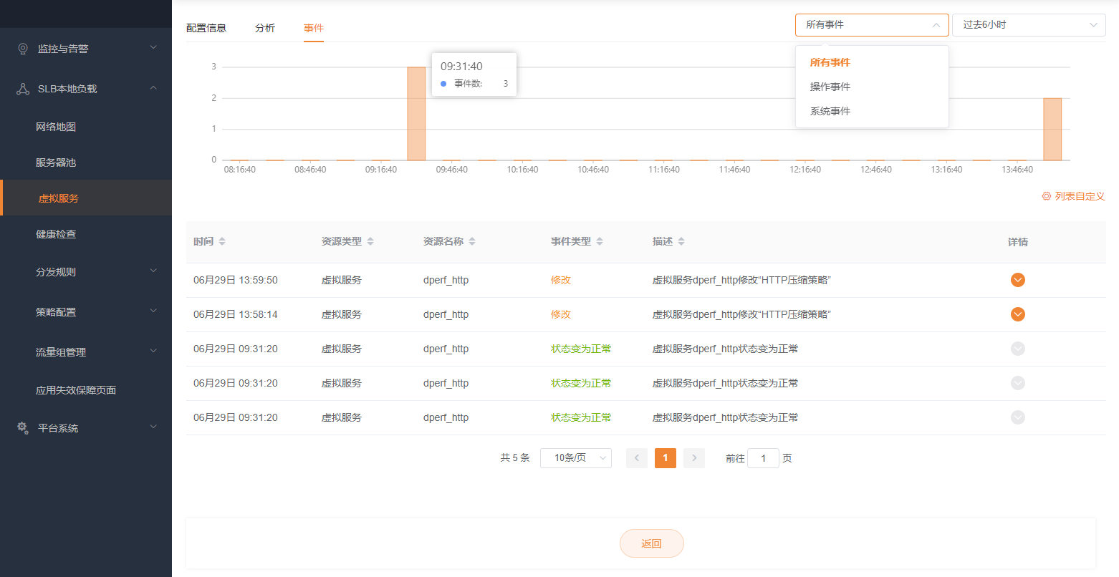The width and height of the screenshot is (1119, 577).
Task: Open 服务器池 in the sidebar
Action: coord(56,163)
